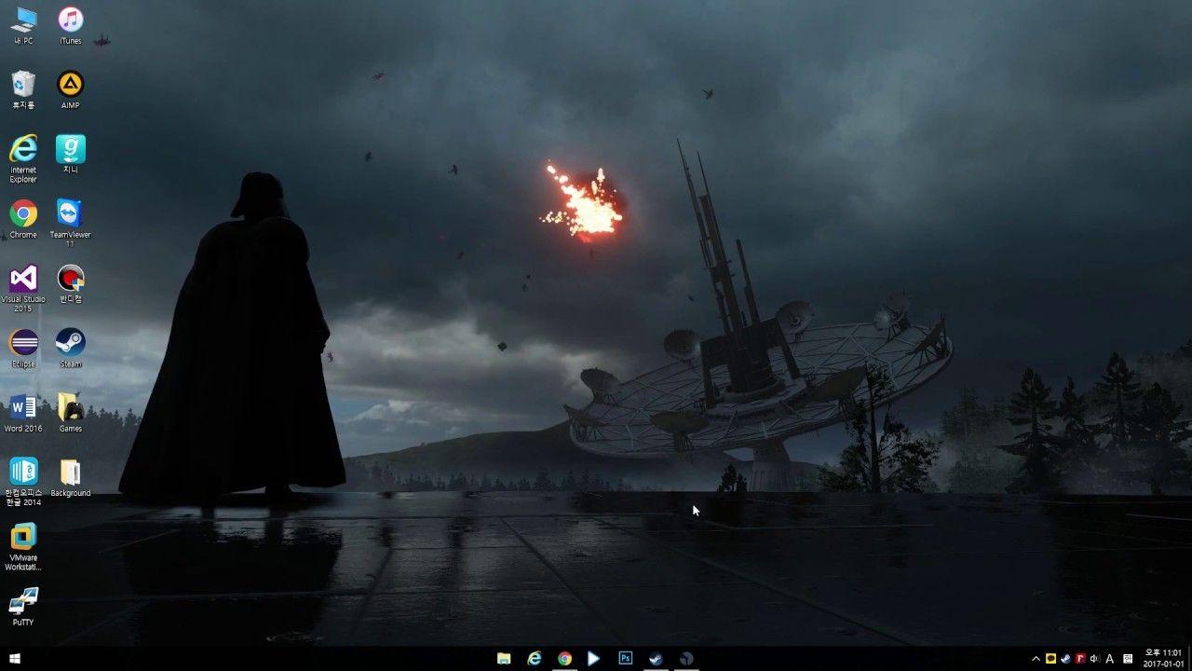Viewport: 1192px width, 671px height.
Task: Select the 내 PC desktop icon
Action: (23, 26)
